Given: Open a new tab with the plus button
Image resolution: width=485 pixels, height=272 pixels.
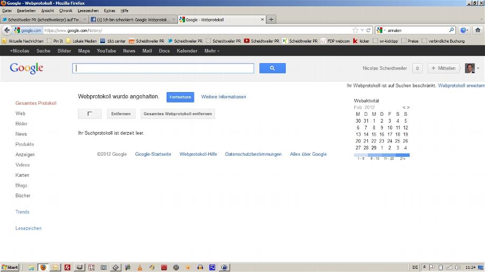Looking at the screenshot, I should tap(271, 19).
